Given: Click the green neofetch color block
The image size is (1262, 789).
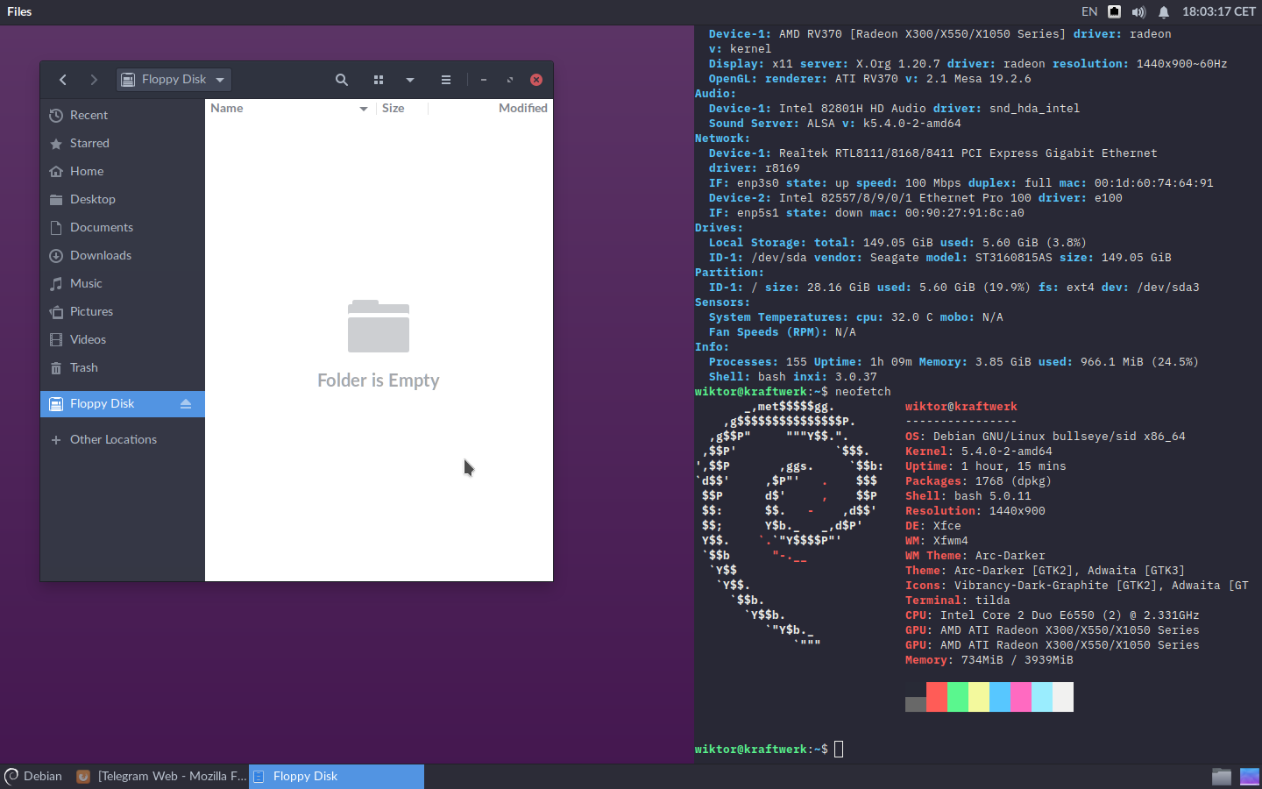Looking at the screenshot, I should [958, 697].
